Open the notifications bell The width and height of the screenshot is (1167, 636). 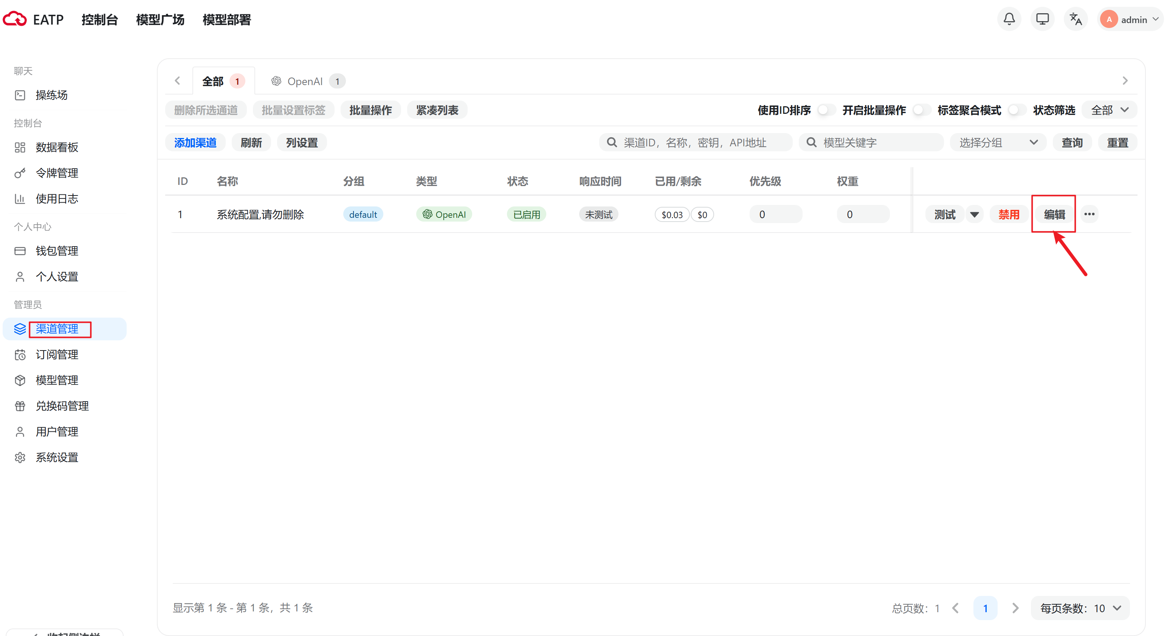[x=1009, y=20]
